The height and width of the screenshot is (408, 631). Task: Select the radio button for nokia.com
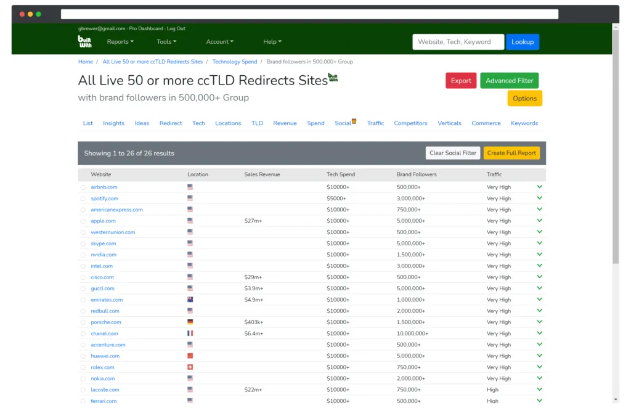point(83,379)
